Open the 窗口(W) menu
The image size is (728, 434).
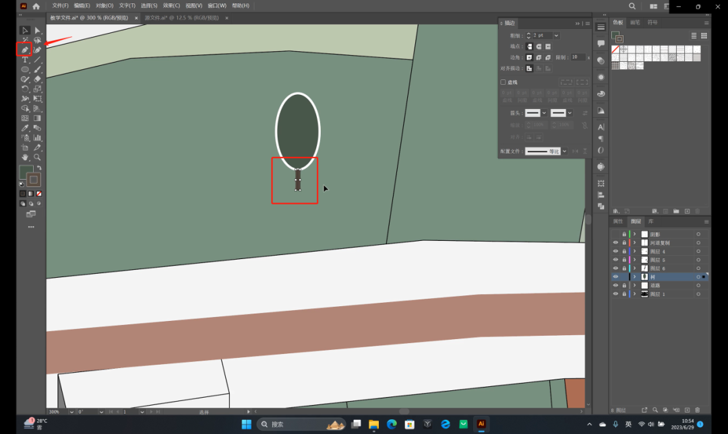coord(217,5)
